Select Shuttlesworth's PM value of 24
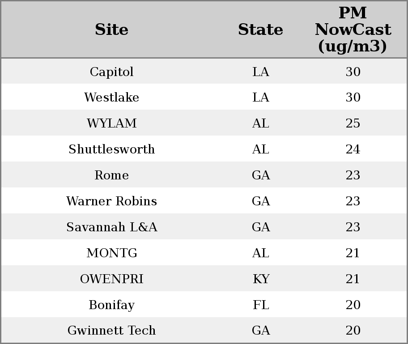The image size is (408, 344). [x=353, y=149]
